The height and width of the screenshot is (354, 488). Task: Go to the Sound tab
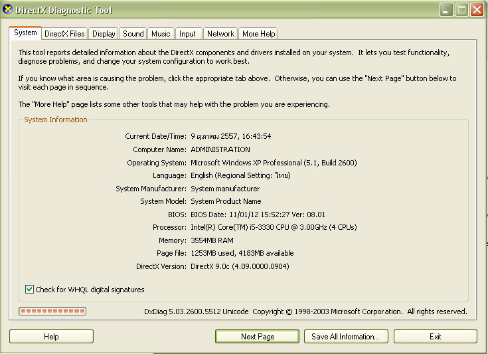(x=133, y=34)
